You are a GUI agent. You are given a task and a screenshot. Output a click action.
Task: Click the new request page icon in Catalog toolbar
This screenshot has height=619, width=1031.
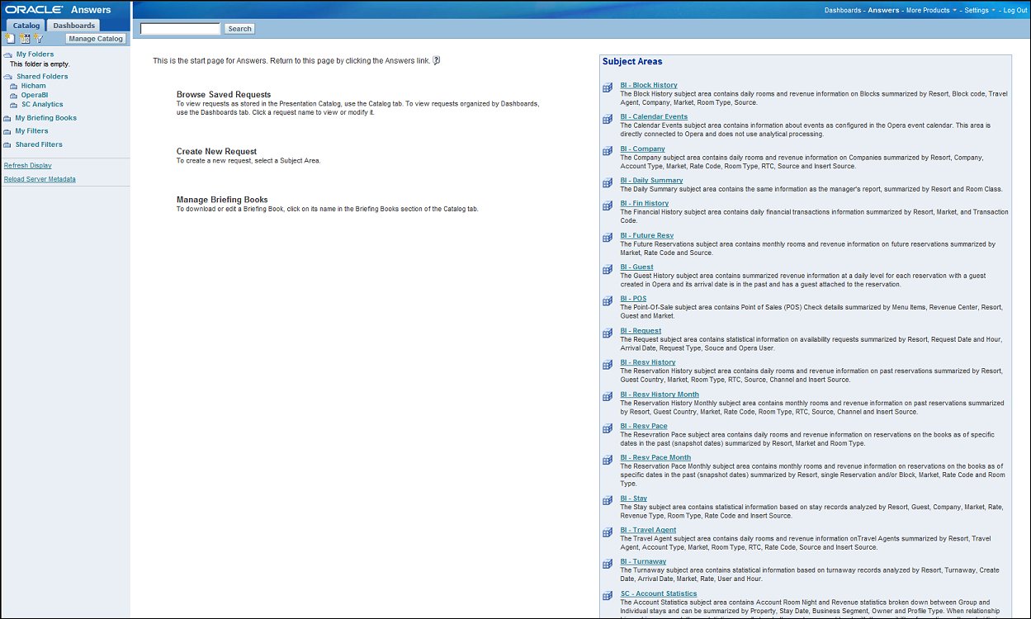[x=11, y=38]
